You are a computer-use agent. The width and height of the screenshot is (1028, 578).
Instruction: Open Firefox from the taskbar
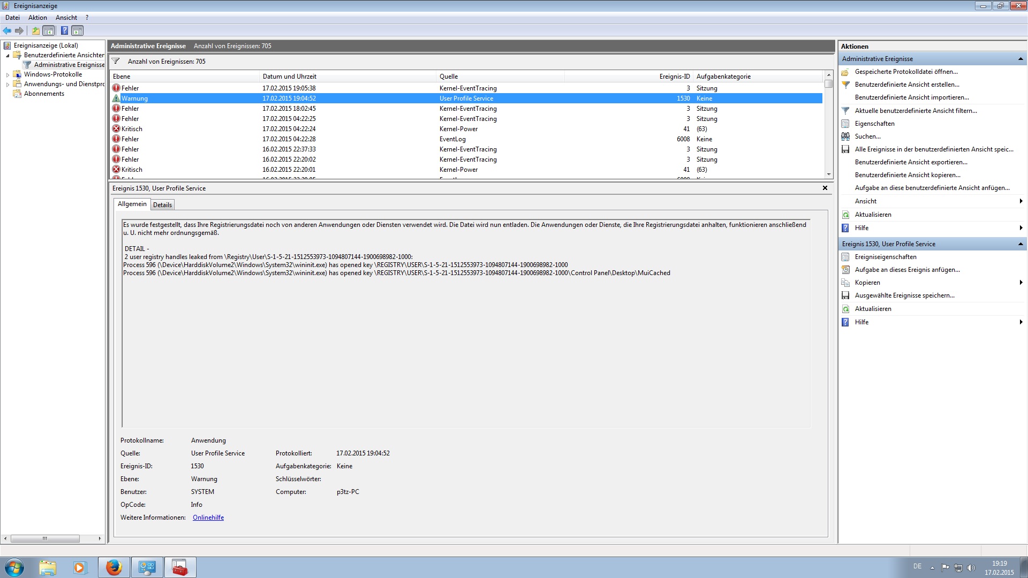114,567
